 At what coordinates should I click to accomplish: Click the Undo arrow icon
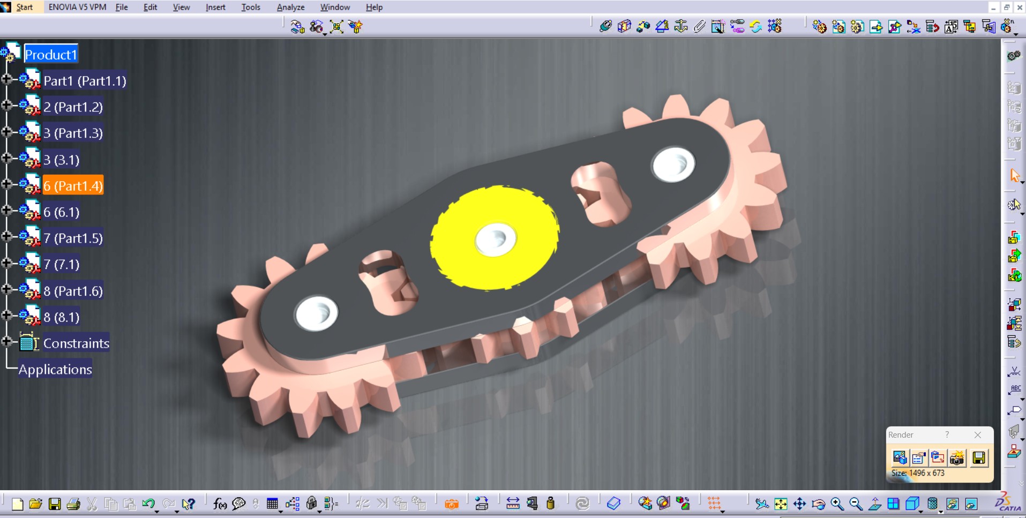[x=148, y=504]
